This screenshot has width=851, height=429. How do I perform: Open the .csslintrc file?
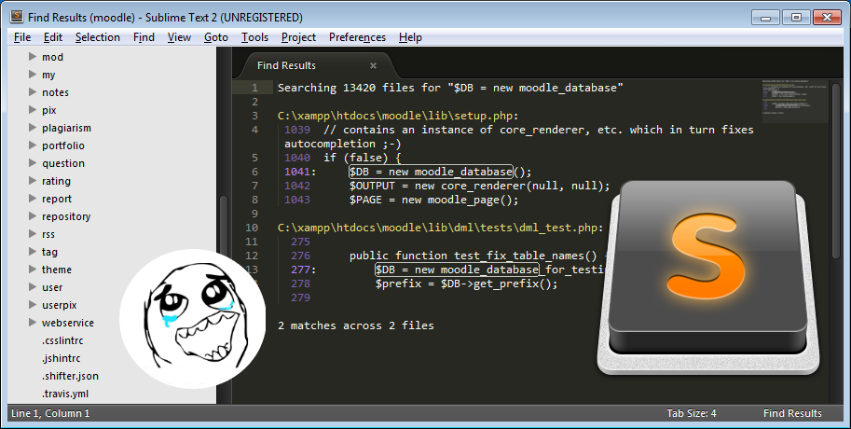click(x=62, y=340)
